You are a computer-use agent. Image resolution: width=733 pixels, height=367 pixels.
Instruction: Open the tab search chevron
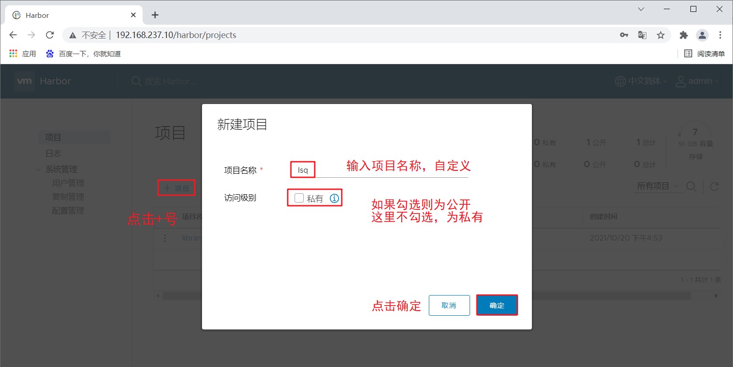click(641, 9)
